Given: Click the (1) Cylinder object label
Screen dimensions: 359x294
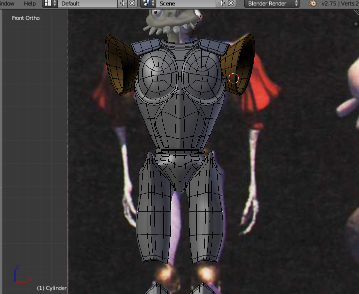Looking at the screenshot, I should tap(52, 288).
